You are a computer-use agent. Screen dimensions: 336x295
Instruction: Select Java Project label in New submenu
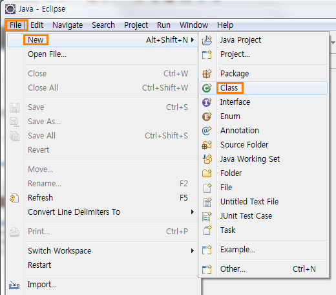click(x=240, y=40)
